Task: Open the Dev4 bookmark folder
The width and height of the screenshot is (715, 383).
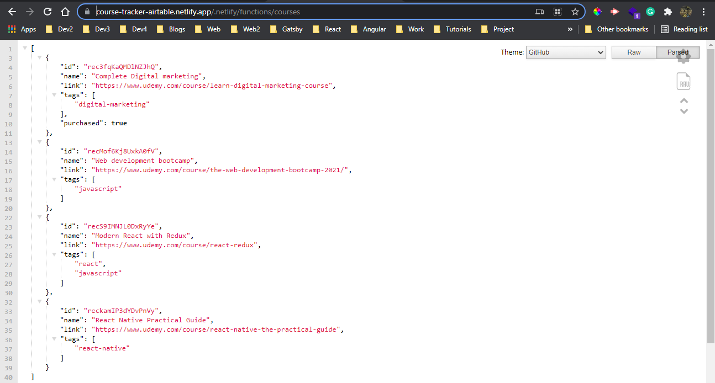Action: pyautogui.click(x=134, y=29)
